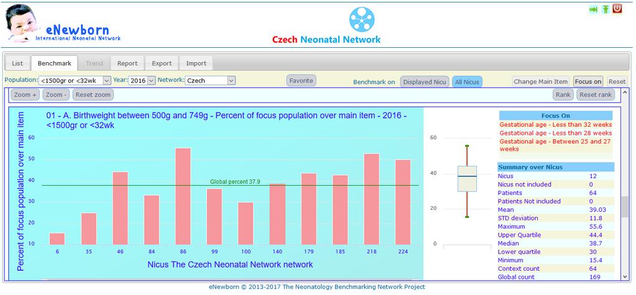Click the 'Minimum' summary row
The width and height of the screenshot is (636, 295).
[556, 260]
